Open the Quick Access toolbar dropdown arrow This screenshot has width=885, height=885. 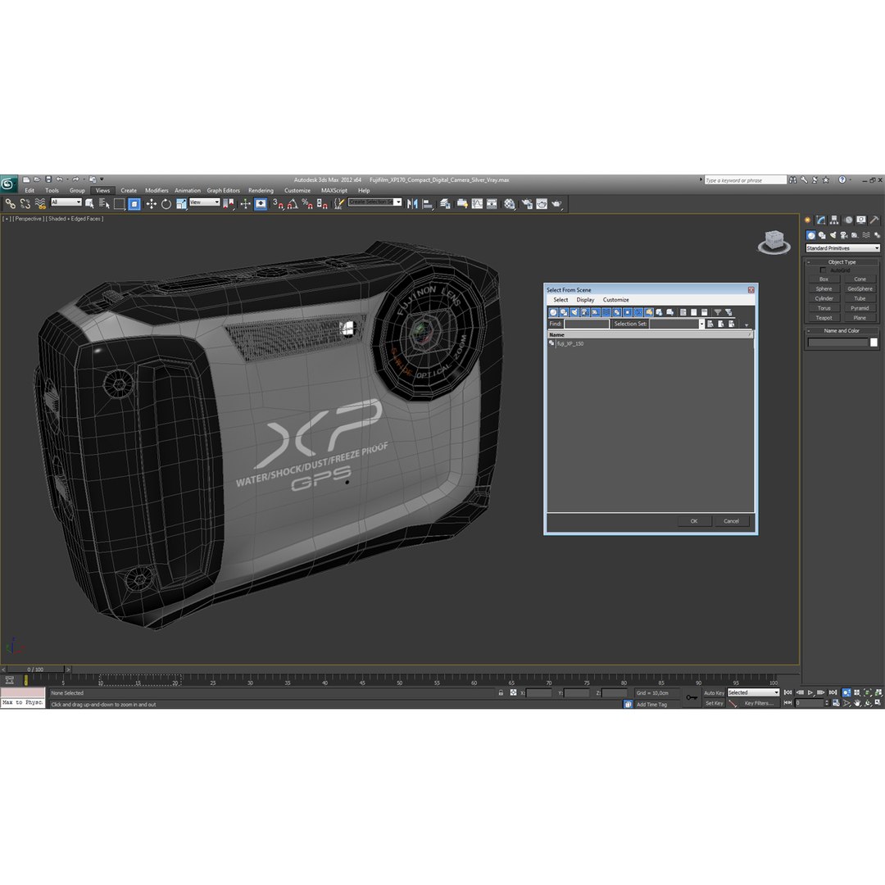[x=102, y=179]
